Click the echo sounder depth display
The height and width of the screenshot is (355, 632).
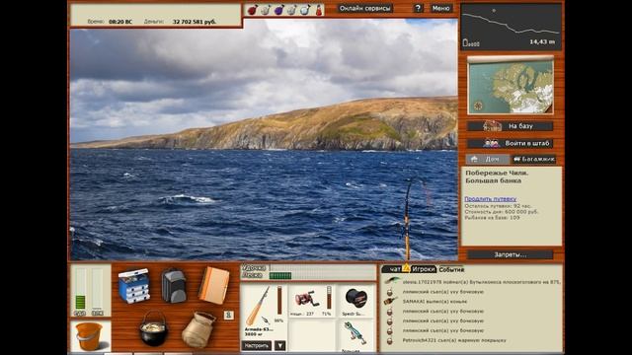511,27
